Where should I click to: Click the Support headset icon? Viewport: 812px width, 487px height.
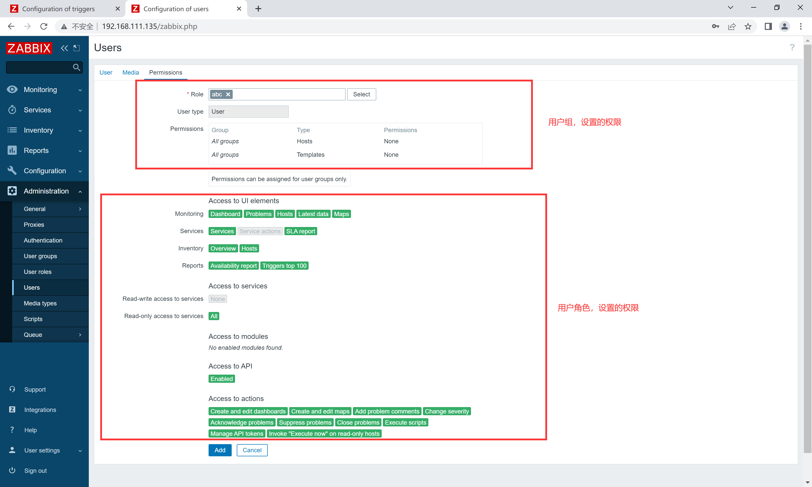tap(12, 389)
